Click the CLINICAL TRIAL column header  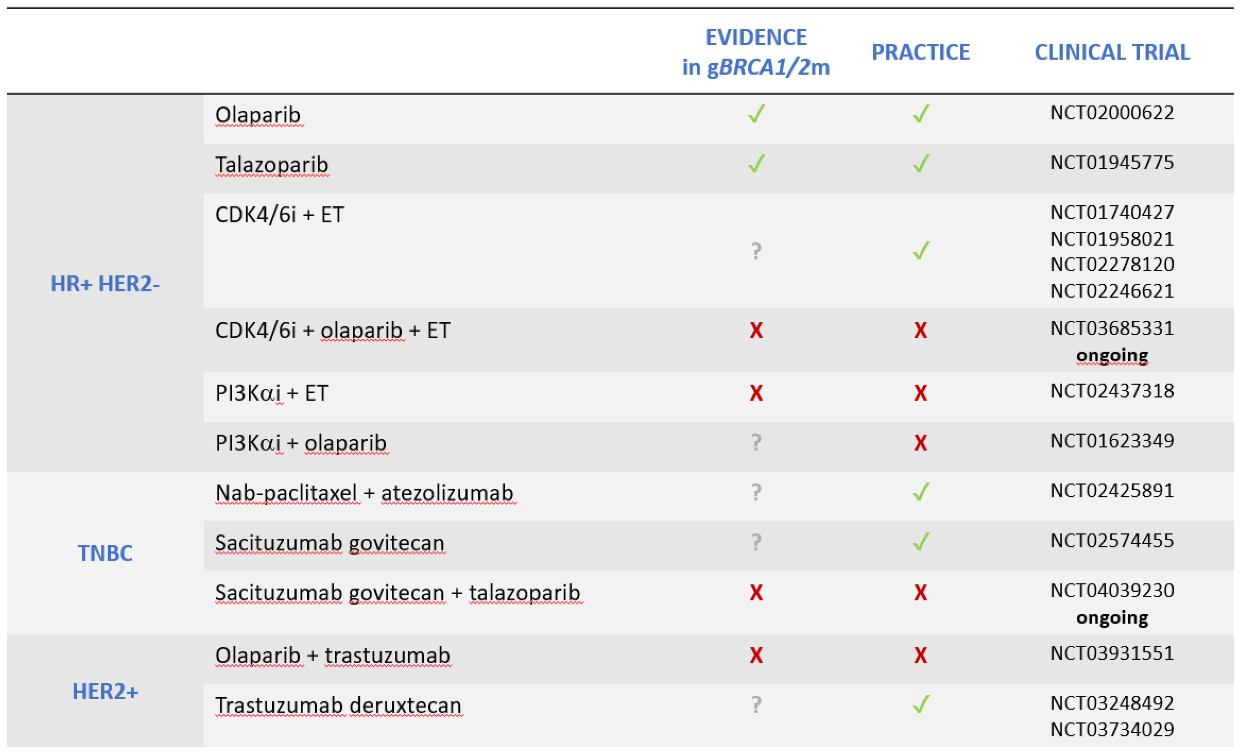click(x=1112, y=52)
